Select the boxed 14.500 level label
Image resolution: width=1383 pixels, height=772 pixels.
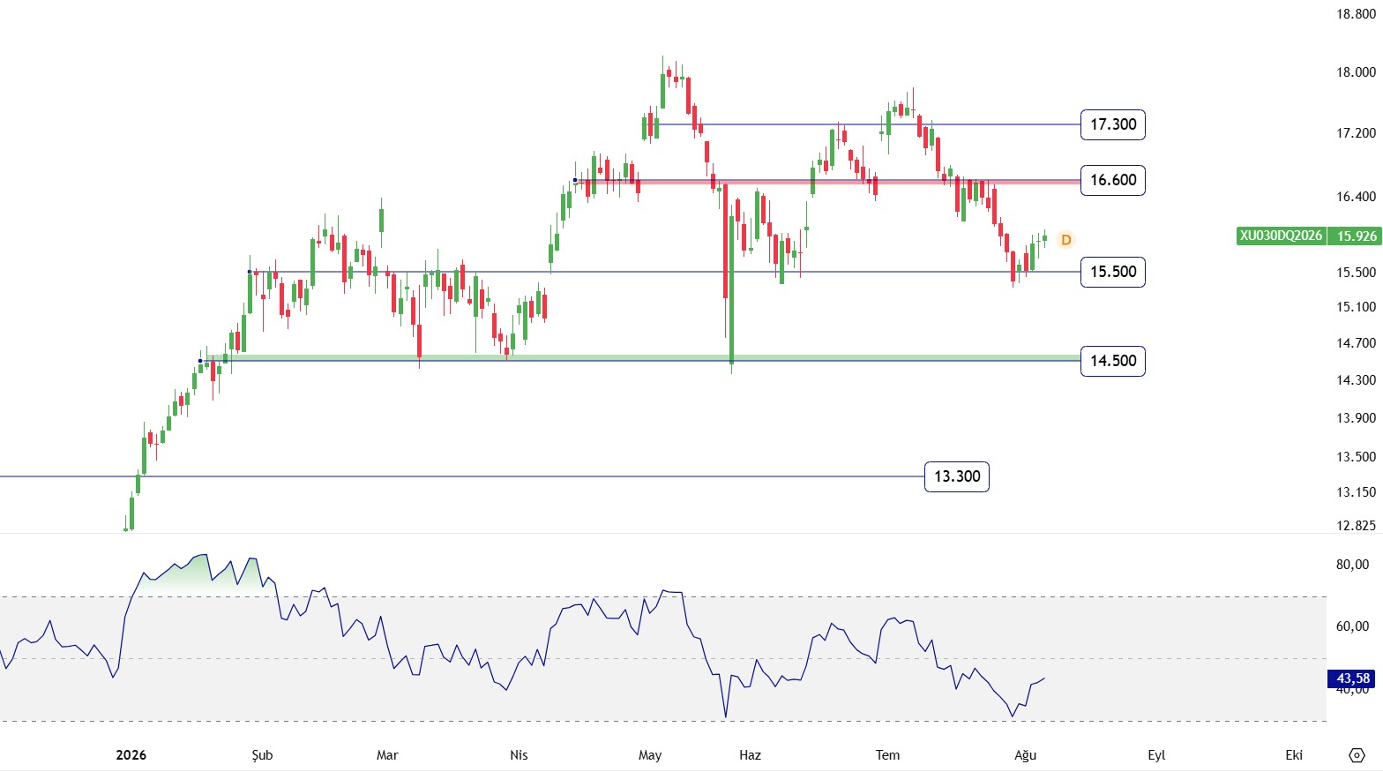click(1113, 361)
